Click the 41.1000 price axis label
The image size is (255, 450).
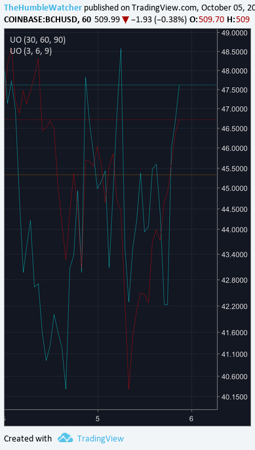(x=234, y=354)
